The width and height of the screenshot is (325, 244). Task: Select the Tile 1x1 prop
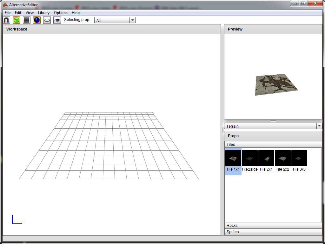point(233,159)
